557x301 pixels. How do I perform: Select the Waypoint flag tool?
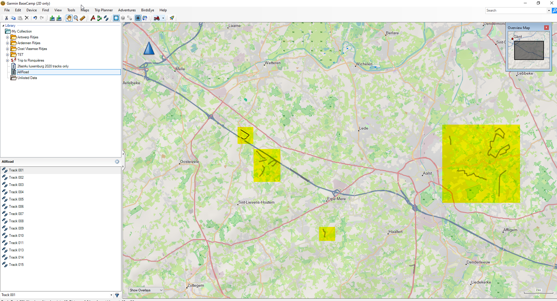(x=93, y=18)
